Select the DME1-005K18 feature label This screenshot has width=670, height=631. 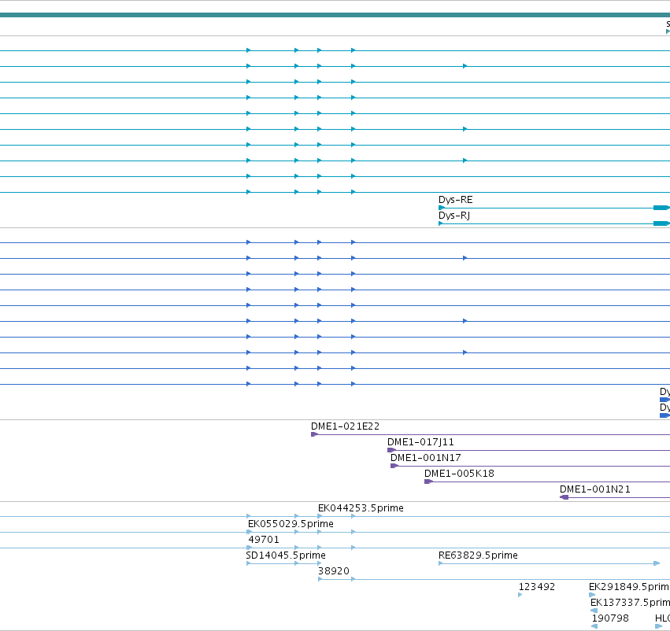click(x=459, y=474)
